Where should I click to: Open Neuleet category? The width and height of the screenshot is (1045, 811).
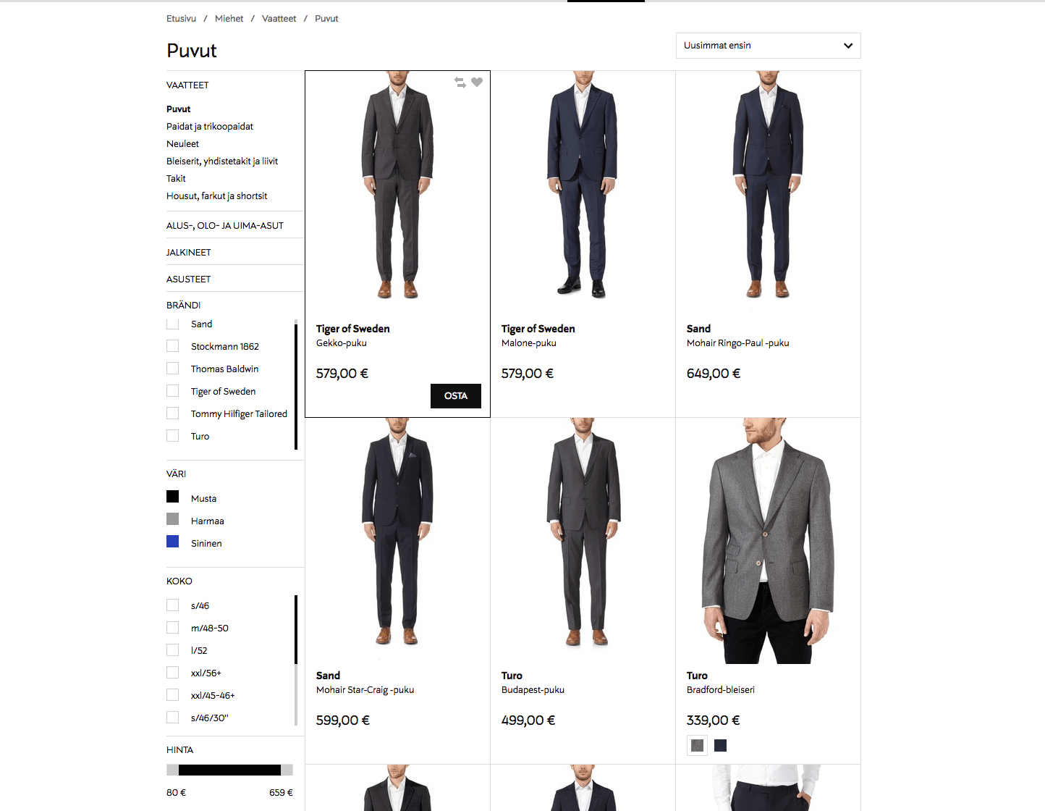point(182,144)
